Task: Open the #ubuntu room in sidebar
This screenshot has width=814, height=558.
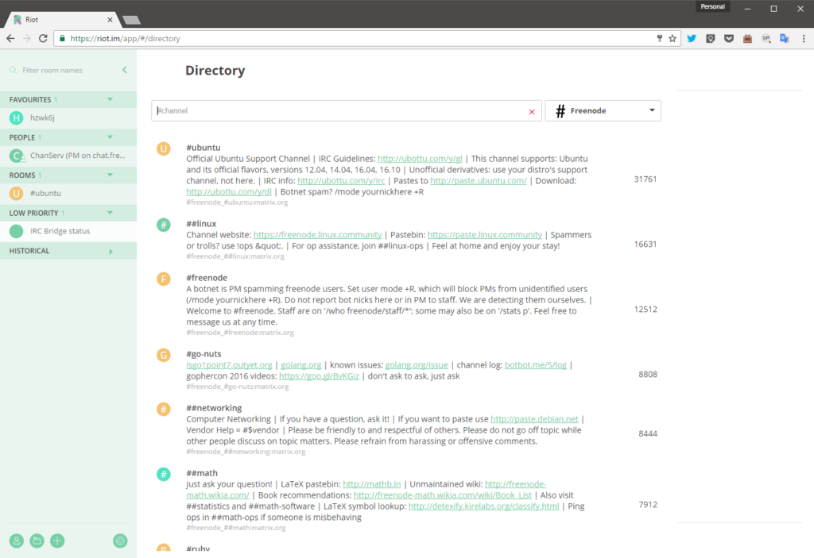Action: coord(46,193)
